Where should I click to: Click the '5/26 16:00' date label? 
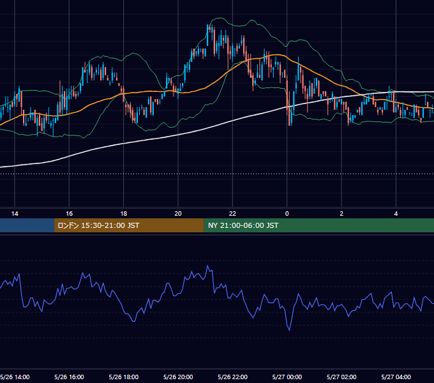69,377
